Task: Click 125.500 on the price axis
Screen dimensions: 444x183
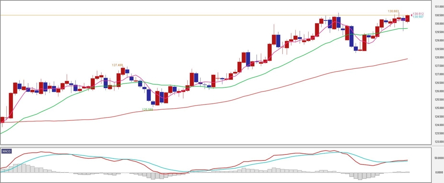Action: click(439, 100)
